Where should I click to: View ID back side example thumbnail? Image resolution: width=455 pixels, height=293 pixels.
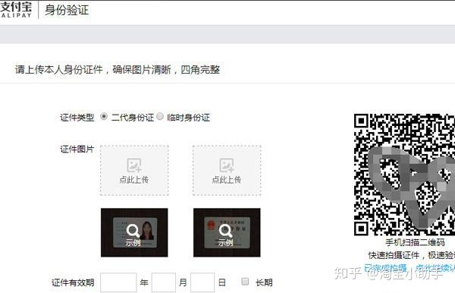click(227, 232)
